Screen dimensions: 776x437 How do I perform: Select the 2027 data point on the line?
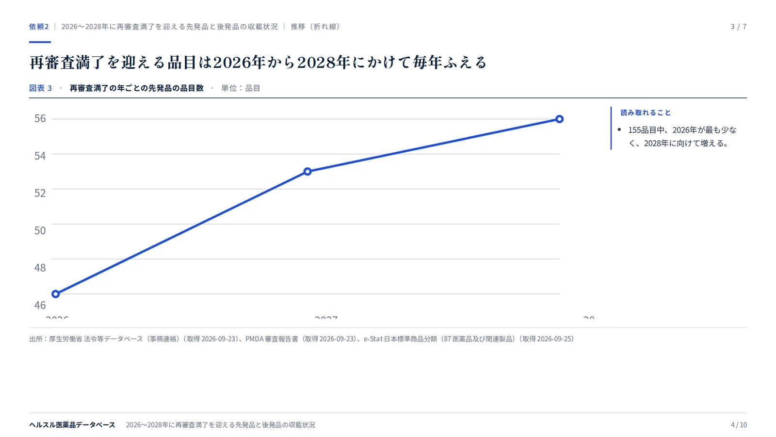pyautogui.click(x=307, y=172)
